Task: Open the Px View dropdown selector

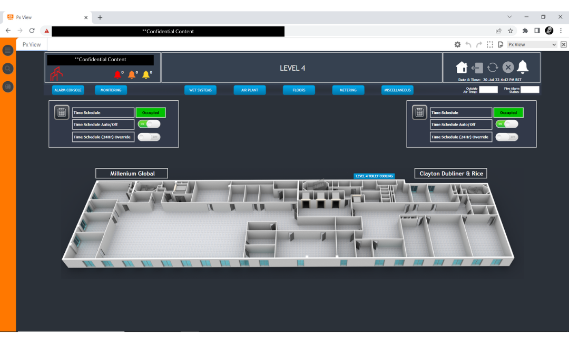Action: [532, 44]
